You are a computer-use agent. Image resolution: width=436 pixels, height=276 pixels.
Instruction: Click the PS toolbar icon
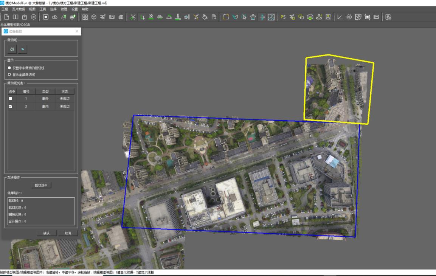[x=283, y=17]
